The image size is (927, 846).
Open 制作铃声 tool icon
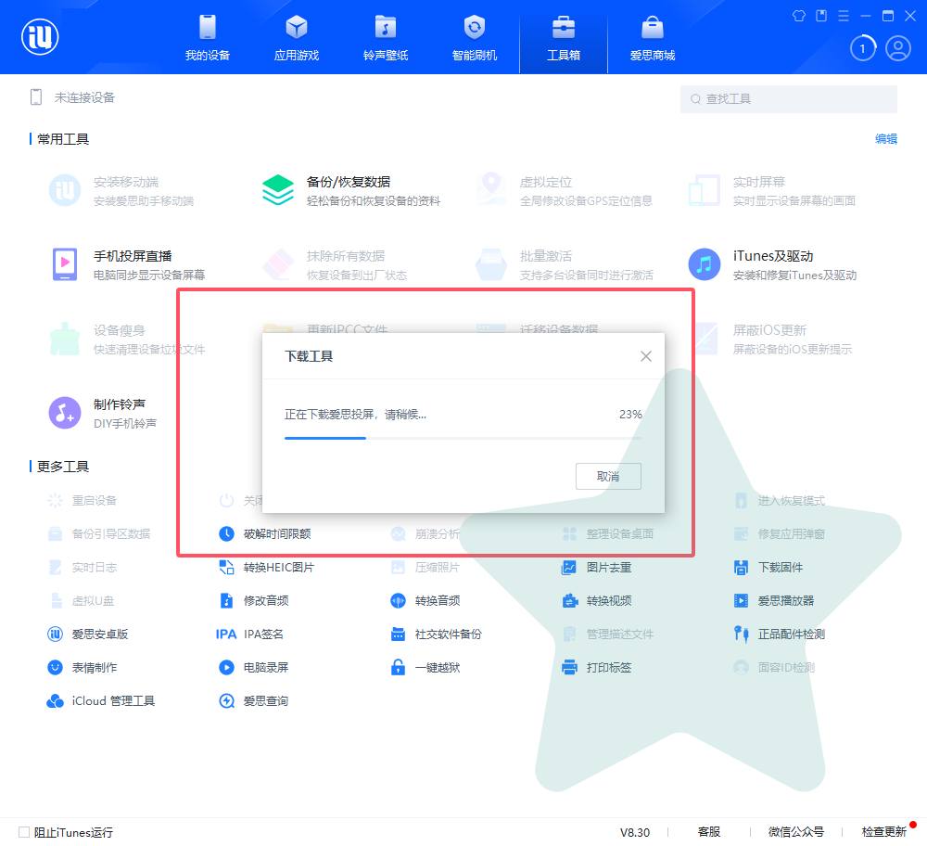65,413
